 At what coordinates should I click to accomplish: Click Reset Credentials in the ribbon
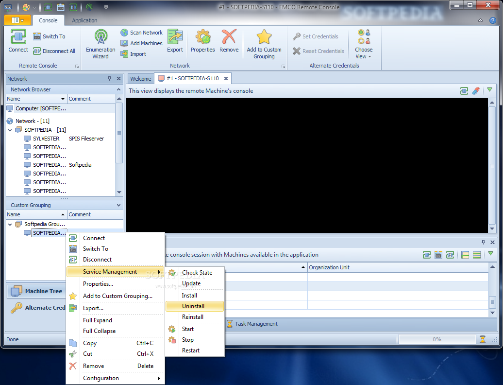point(318,51)
